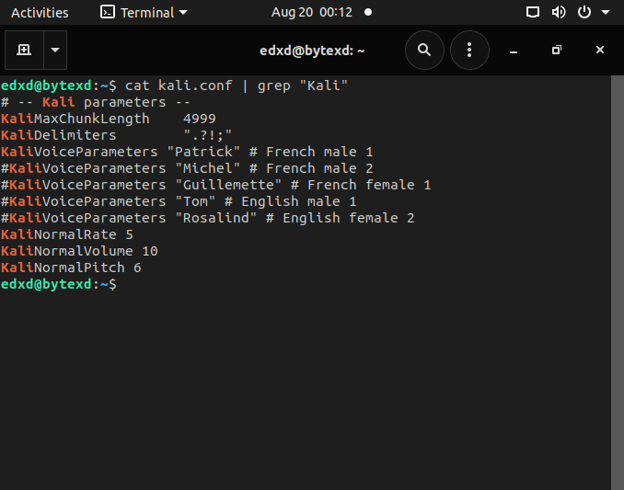Viewport: 624px width, 490px height.
Task: Open the terminal hamburger menu
Action: pyautogui.click(x=469, y=50)
